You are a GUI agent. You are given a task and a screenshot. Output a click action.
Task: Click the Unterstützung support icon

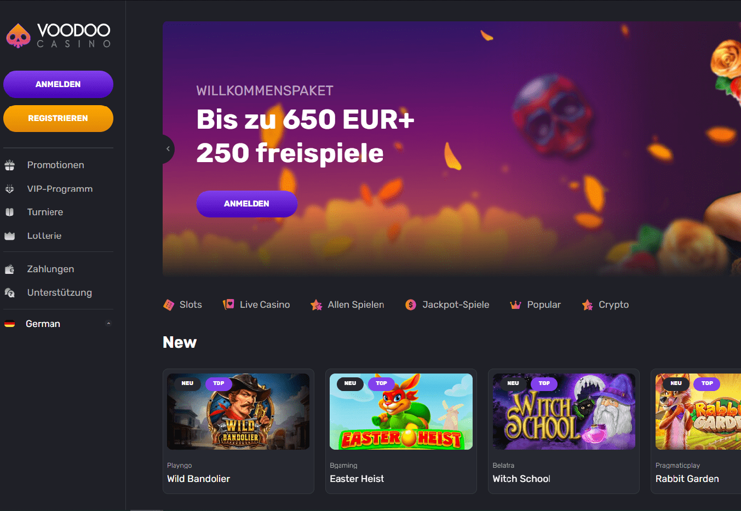(10, 292)
